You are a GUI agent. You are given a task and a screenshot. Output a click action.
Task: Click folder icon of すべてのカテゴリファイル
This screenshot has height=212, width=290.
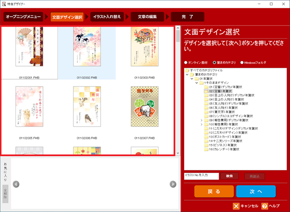click(x=187, y=70)
